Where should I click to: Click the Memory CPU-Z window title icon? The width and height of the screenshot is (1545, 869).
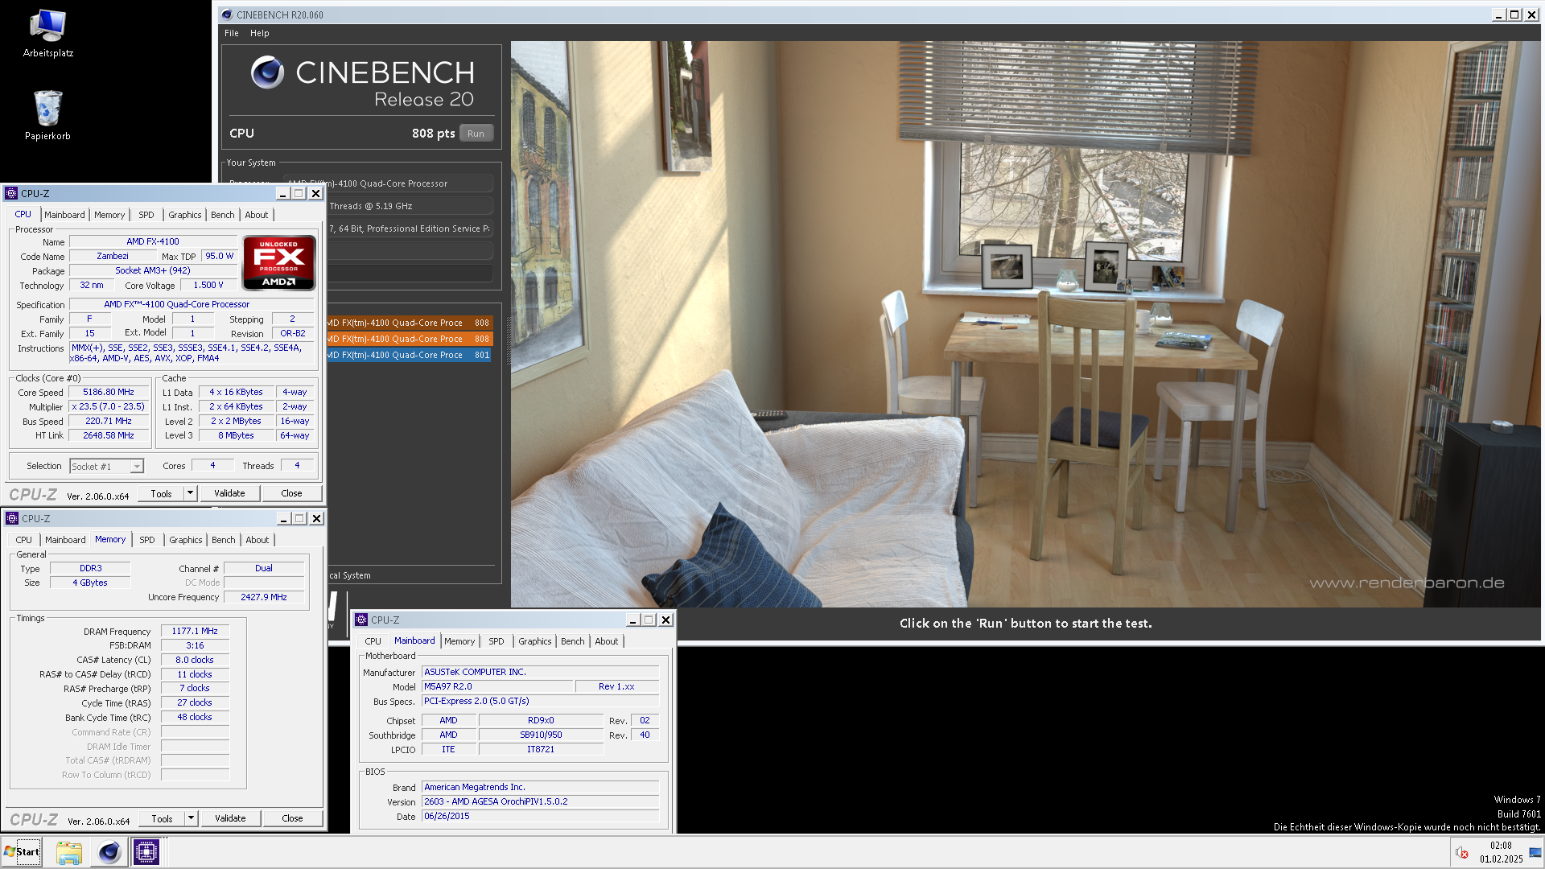pos(12,518)
